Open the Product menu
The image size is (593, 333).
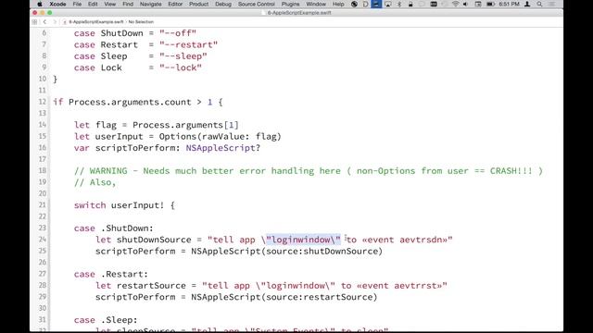pos(198,4)
